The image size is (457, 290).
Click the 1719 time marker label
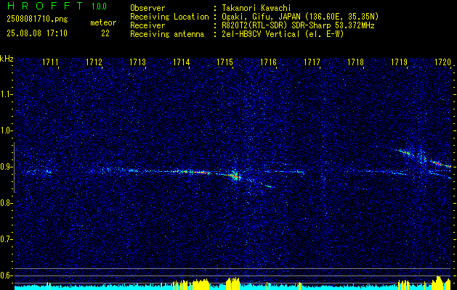point(400,62)
